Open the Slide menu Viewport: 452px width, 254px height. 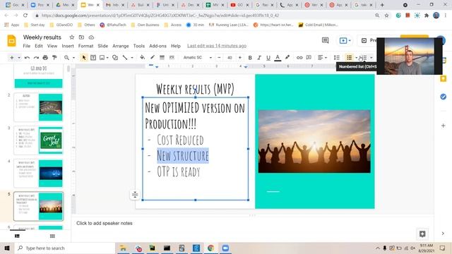coord(103,46)
